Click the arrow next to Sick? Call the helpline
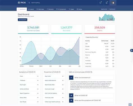This screenshot has width=133, height=106. pos(63,93)
